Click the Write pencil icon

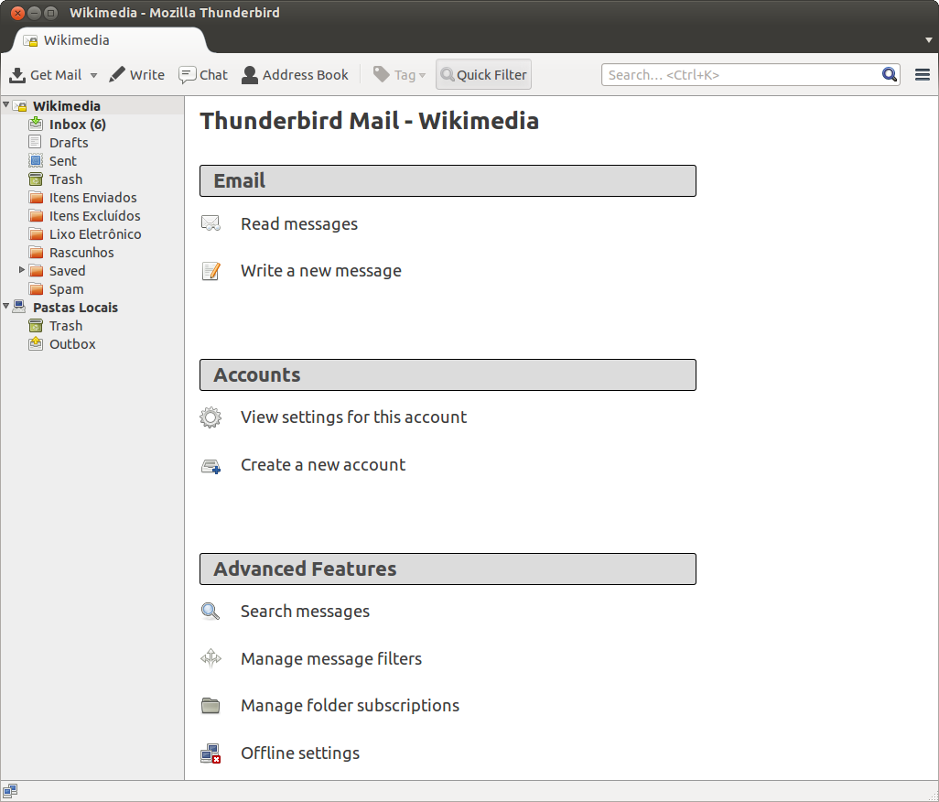[x=117, y=74]
